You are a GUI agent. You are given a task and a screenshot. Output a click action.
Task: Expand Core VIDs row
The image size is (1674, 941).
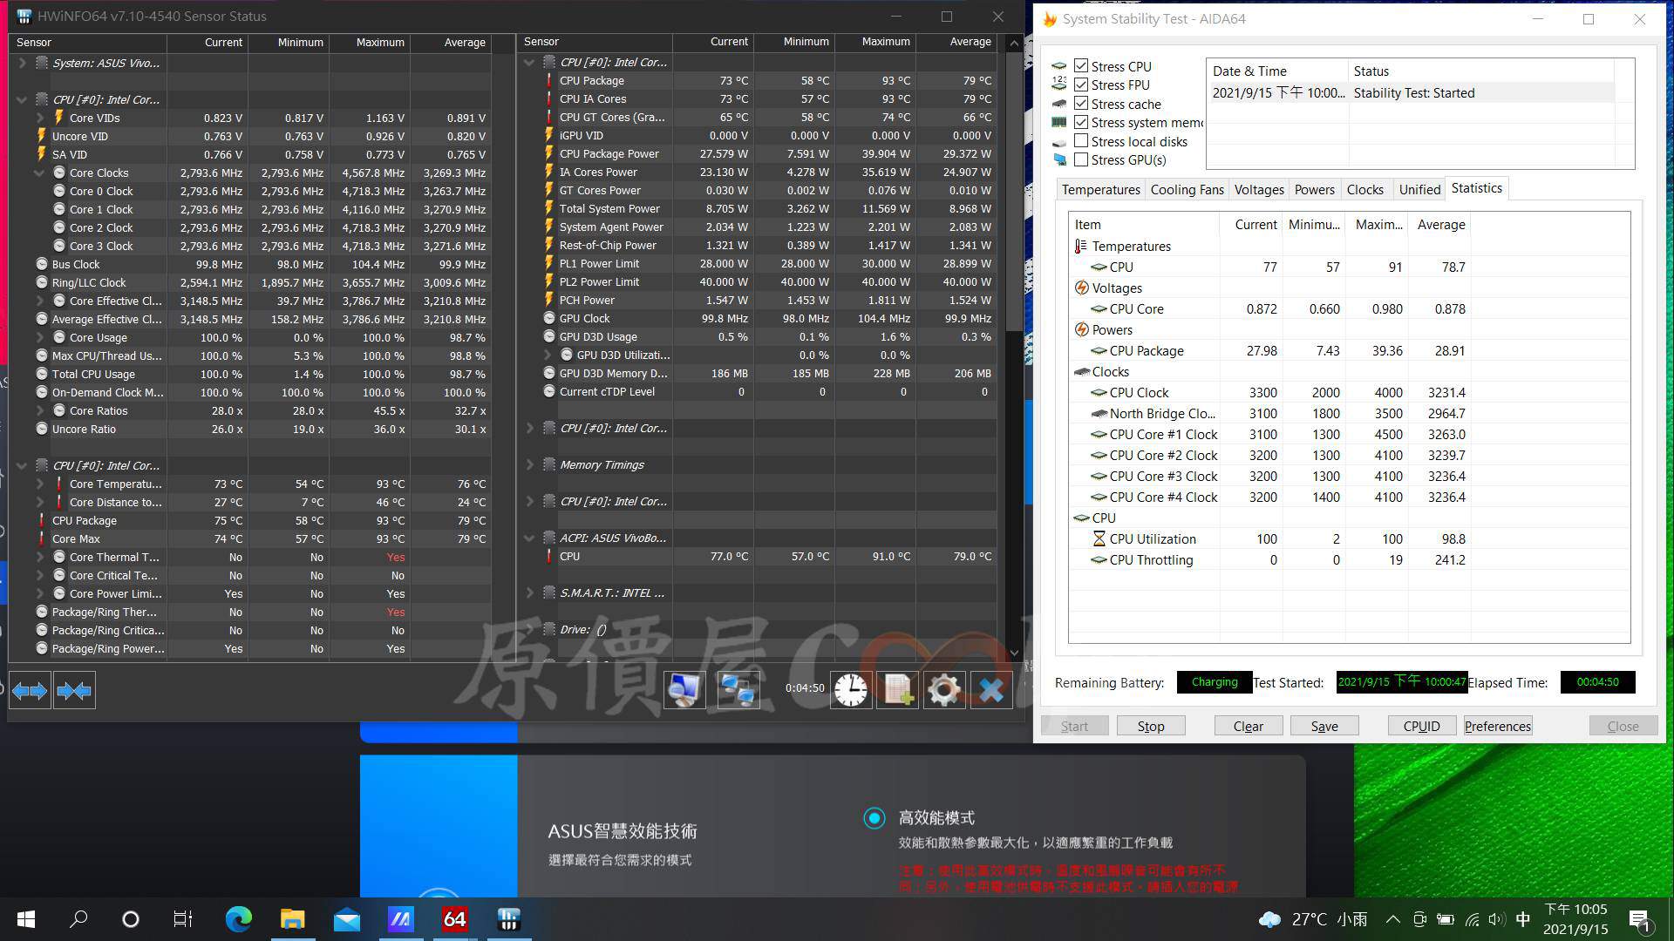click(x=40, y=118)
